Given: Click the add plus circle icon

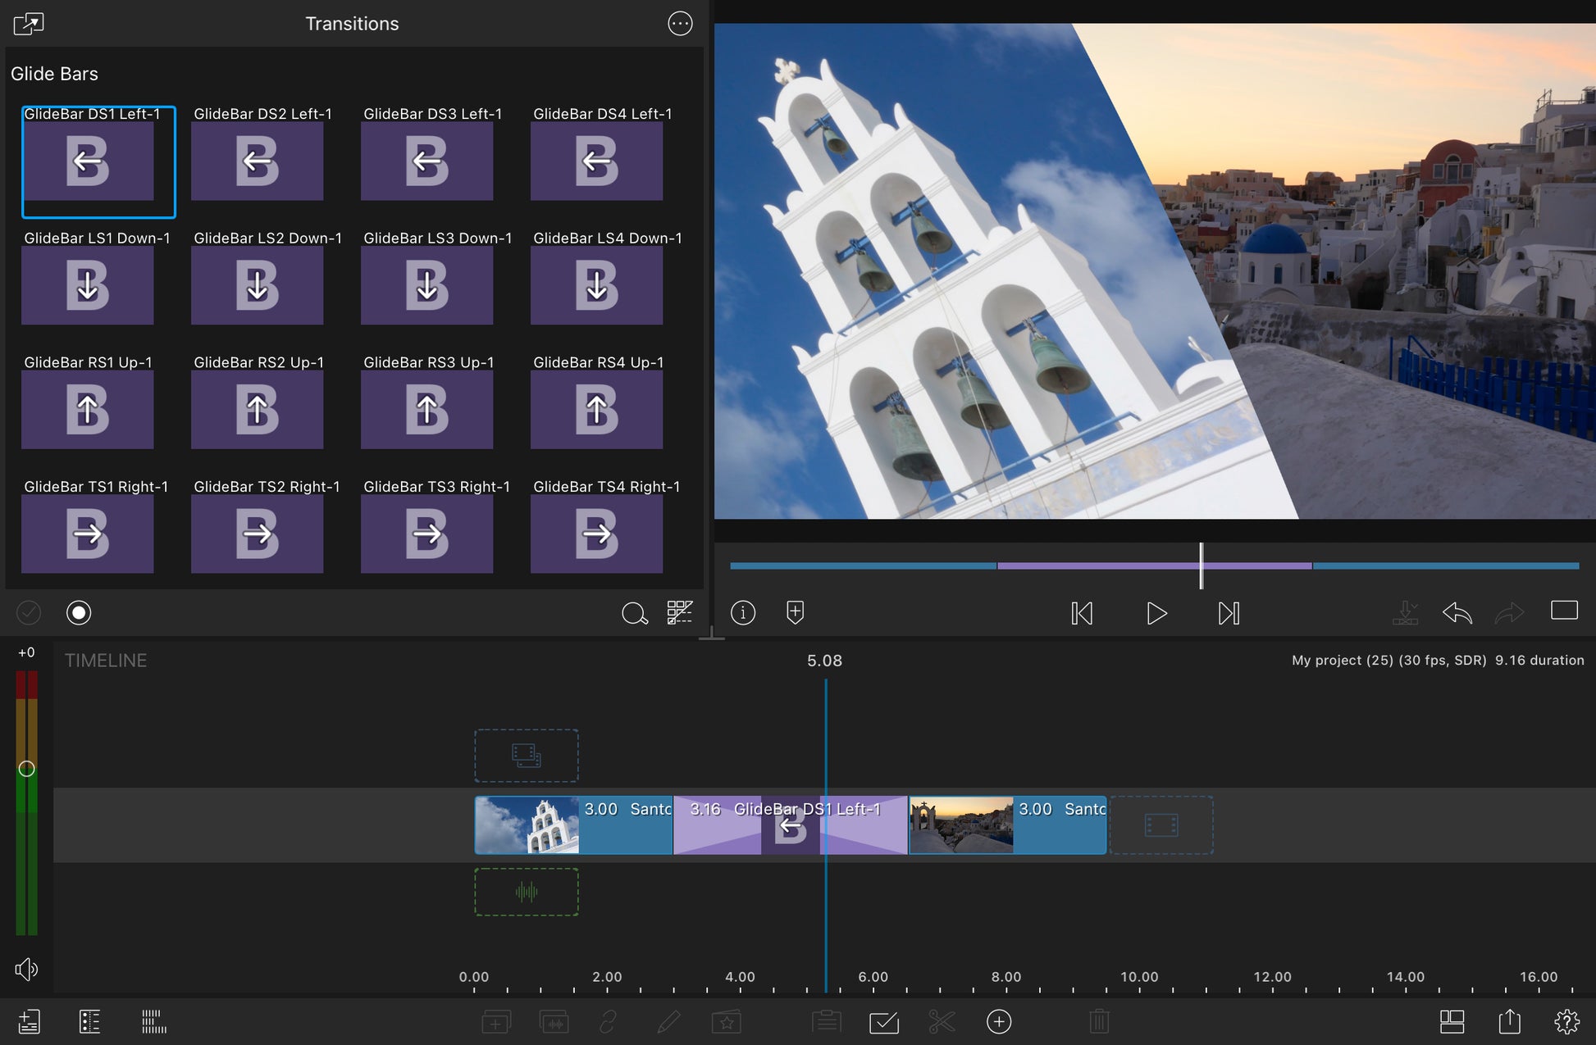Looking at the screenshot, I should click(998, 1021).
